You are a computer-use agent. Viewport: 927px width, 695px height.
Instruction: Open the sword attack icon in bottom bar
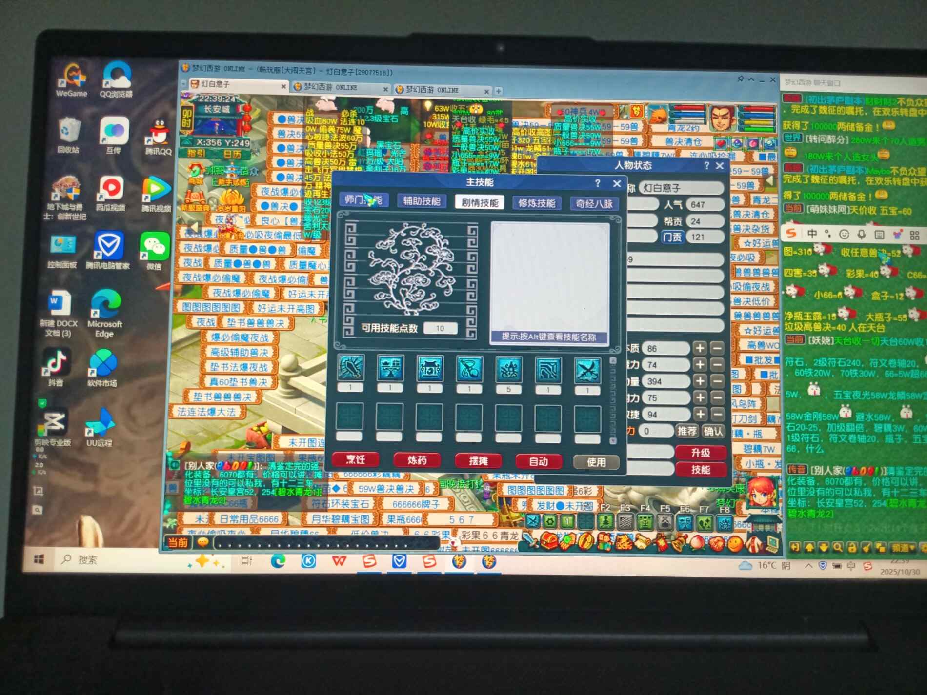click(530, 540)
